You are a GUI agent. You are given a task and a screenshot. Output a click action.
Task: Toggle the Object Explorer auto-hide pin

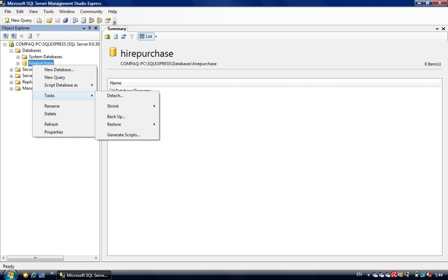(x=90, y=28)
